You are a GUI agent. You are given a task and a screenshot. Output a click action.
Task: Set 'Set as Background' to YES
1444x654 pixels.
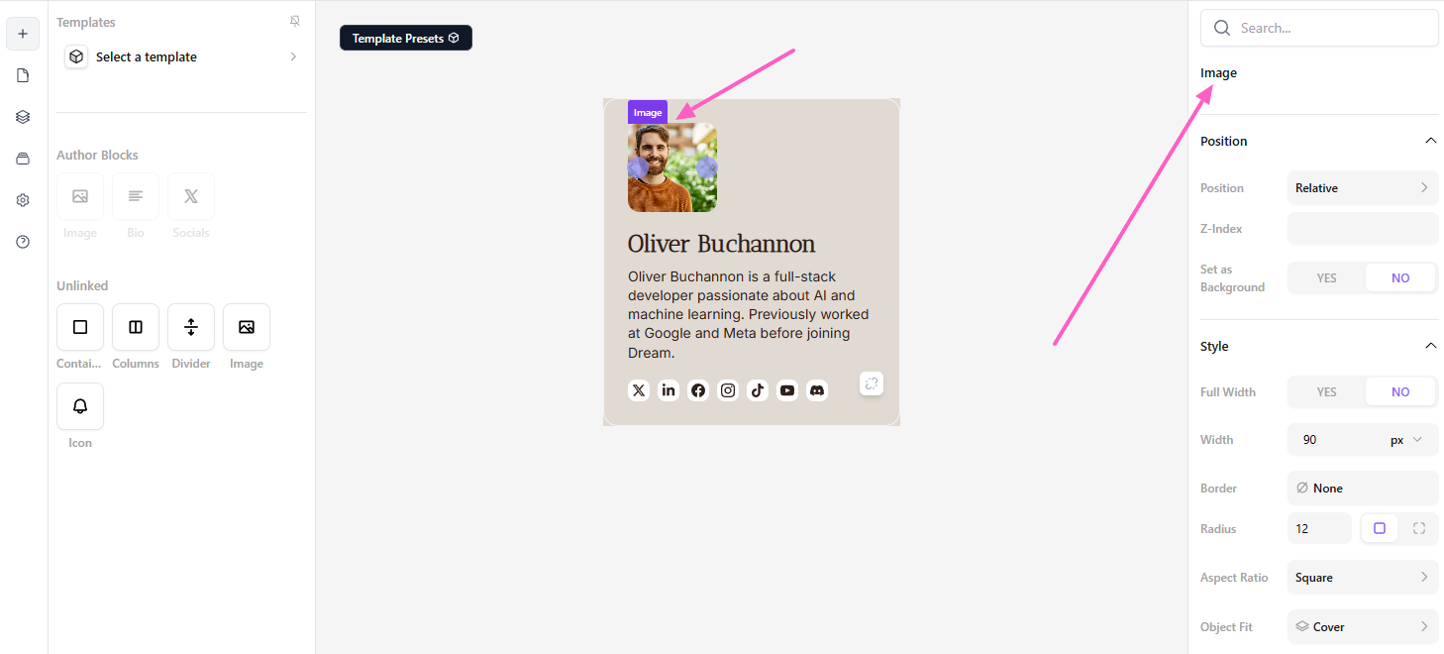coord(1326,278)
